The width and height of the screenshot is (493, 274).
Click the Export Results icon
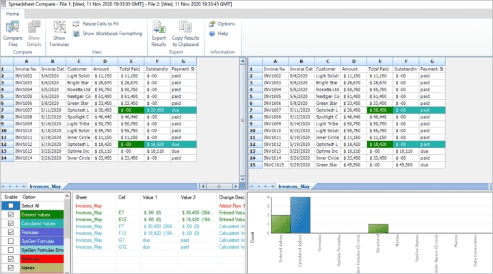159,27
